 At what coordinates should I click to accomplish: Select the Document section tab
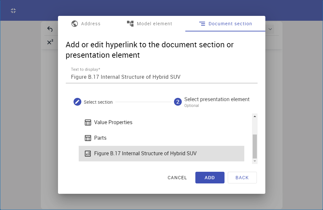click(x=225, y=24)
